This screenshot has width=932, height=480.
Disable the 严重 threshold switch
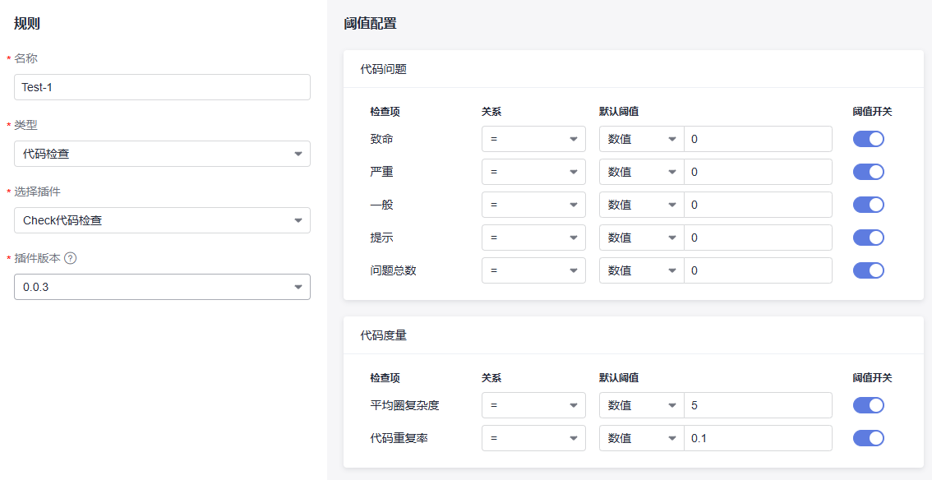(x=868, y=172)
